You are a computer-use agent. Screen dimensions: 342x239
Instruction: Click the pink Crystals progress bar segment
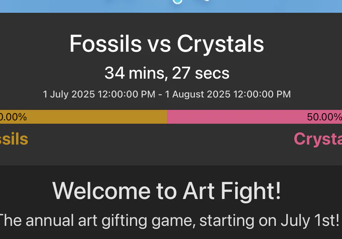254,117
